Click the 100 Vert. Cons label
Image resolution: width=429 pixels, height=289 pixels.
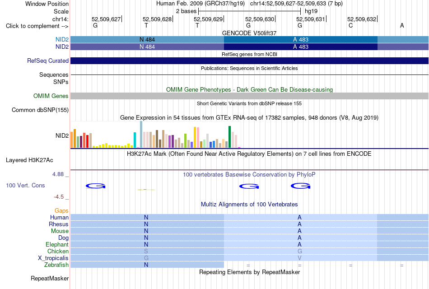[25, 186]
